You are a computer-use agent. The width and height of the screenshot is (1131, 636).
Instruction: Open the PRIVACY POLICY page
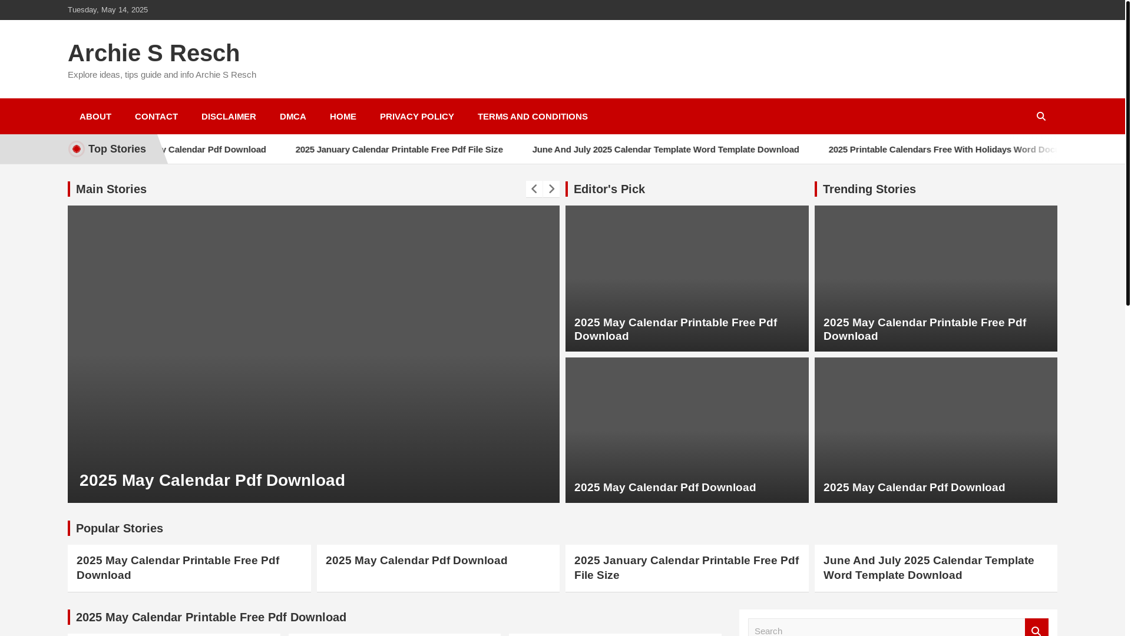click(x=417, y=117)
